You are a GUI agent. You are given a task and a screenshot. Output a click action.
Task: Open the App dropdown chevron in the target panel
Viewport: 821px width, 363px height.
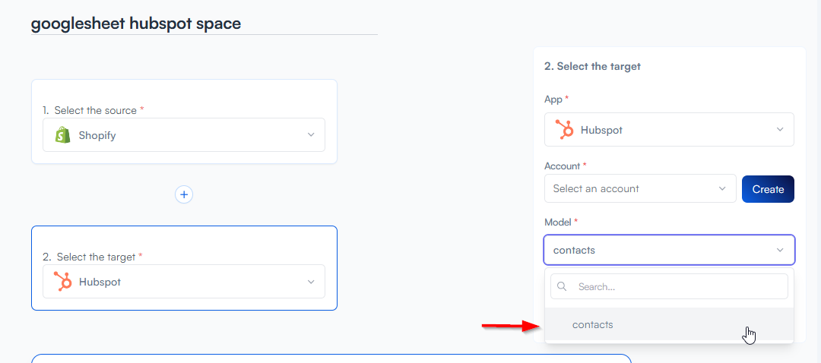point(780,130)
